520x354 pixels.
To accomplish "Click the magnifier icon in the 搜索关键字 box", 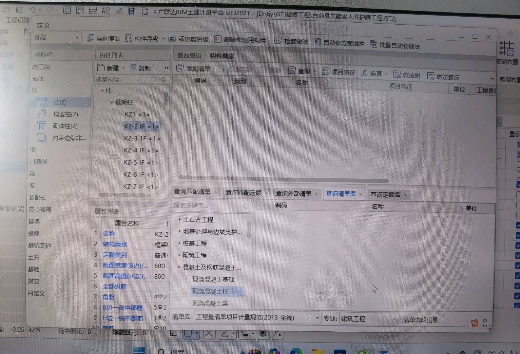I will (245, 206).
